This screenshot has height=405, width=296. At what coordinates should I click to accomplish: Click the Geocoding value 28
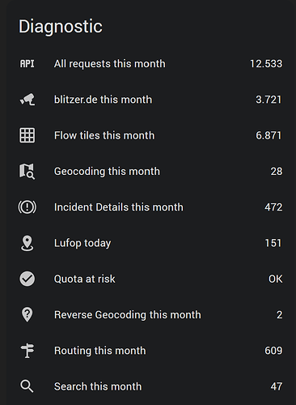[x=277, y=172]
